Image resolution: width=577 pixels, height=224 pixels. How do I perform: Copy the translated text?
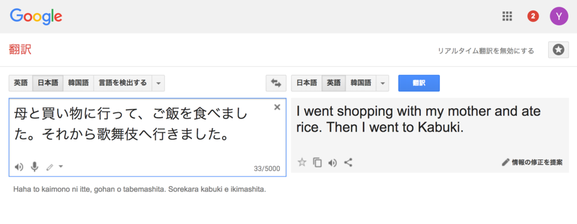[x=317, y=162]
